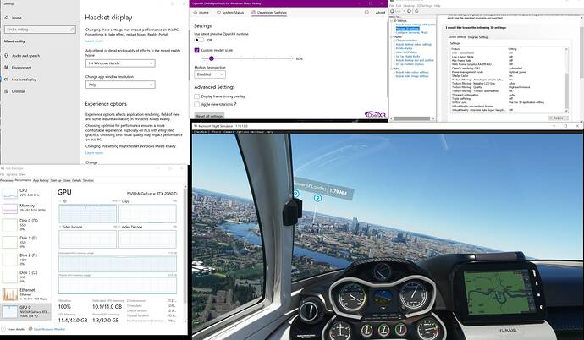Screen dimensions: 584x340
Task: Open the Video Encode graph selector dropdown
Action: click(x=71, y=227)
